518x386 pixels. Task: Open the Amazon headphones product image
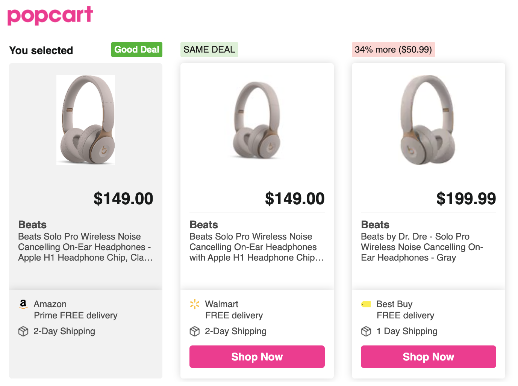86,120
